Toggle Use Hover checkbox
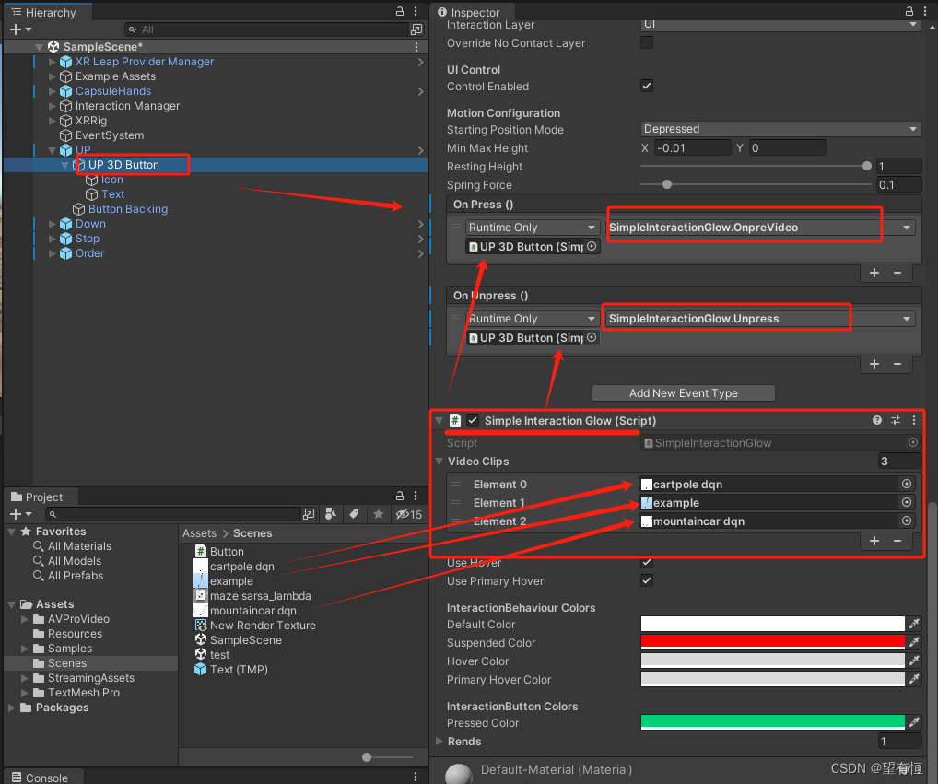 point(647,562)
